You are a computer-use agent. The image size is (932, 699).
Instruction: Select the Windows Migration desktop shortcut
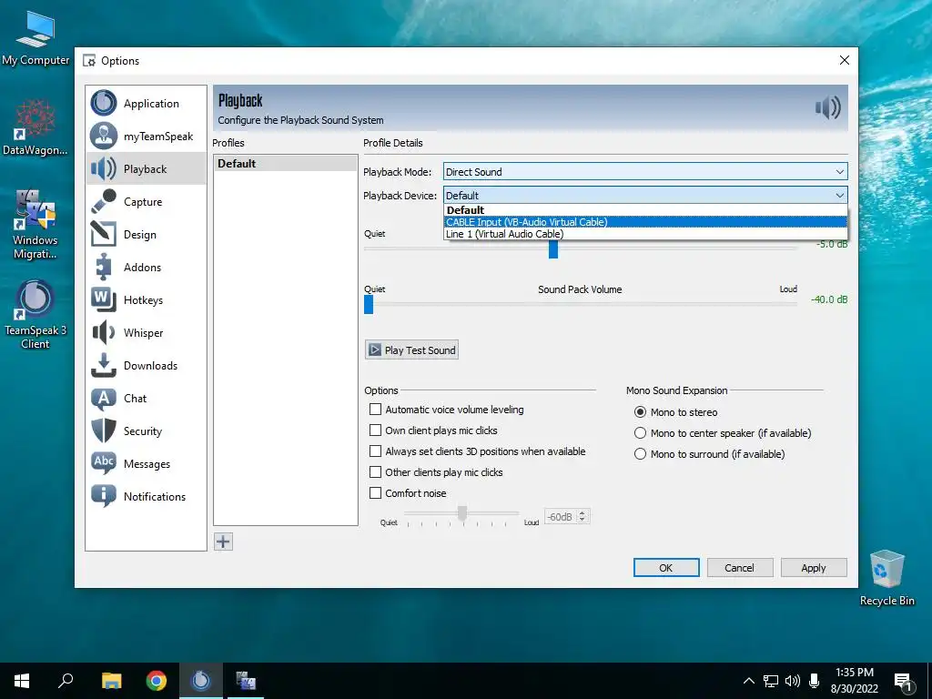pyautogui.click(x=35, y=225)
